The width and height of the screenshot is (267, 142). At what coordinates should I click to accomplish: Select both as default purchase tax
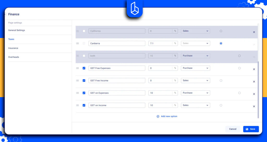(239, 56)
